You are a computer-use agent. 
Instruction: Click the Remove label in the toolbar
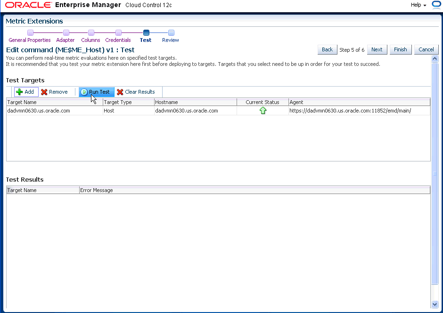click(x=58, y=92)
